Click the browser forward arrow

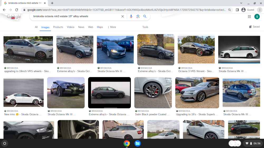coord(11,10)
